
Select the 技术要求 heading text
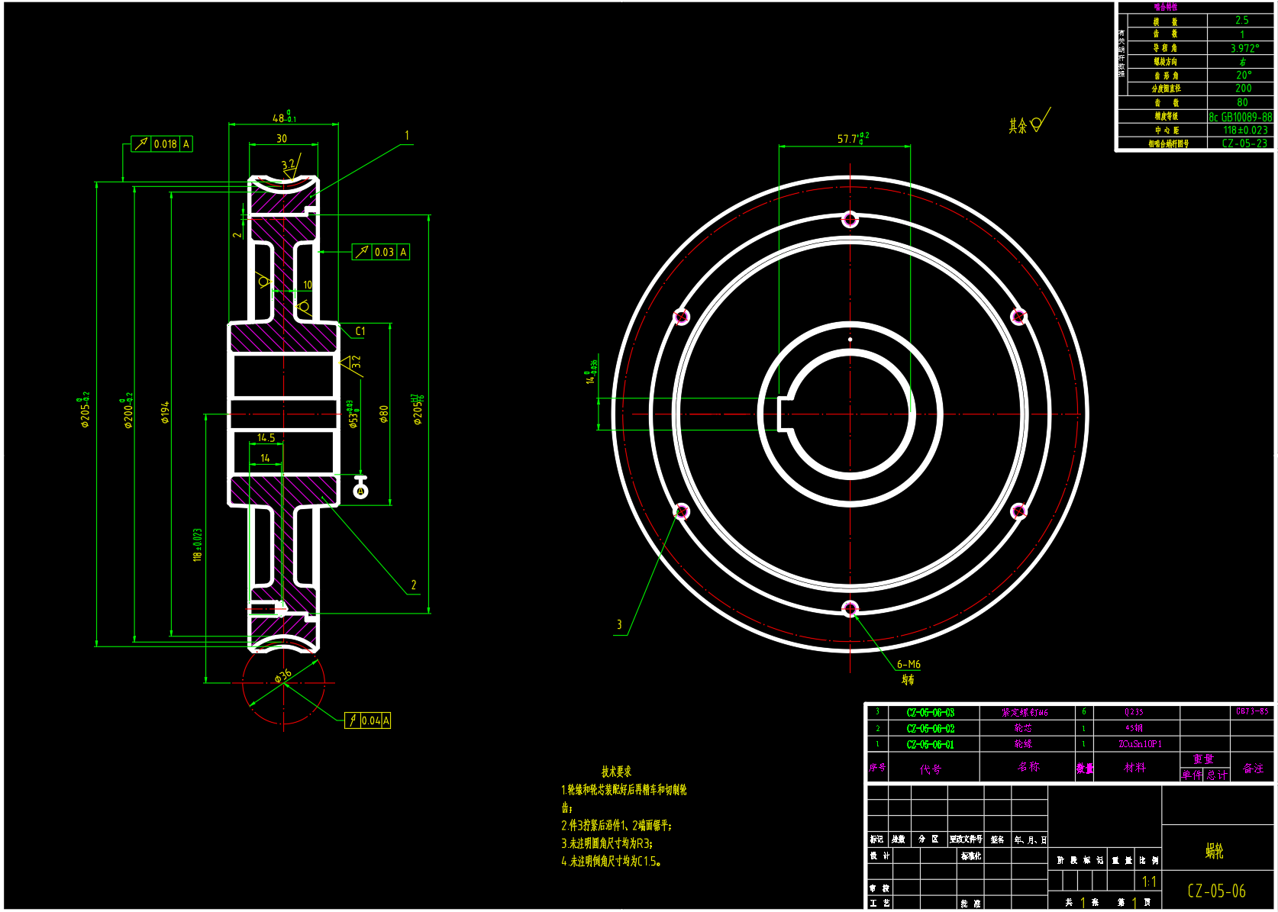pyautogui.click(x=616, y=772)
